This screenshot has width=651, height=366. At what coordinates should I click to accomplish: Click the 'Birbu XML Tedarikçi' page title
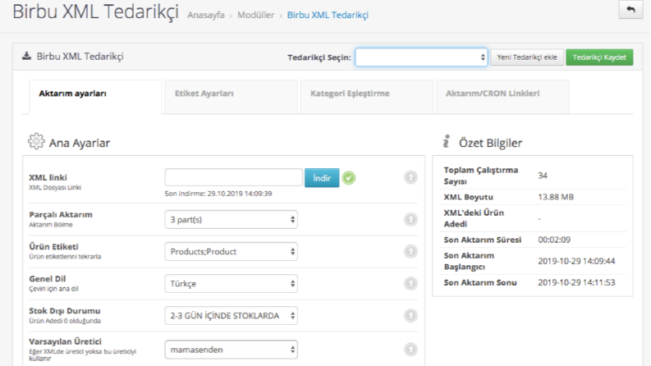(95, 11)
